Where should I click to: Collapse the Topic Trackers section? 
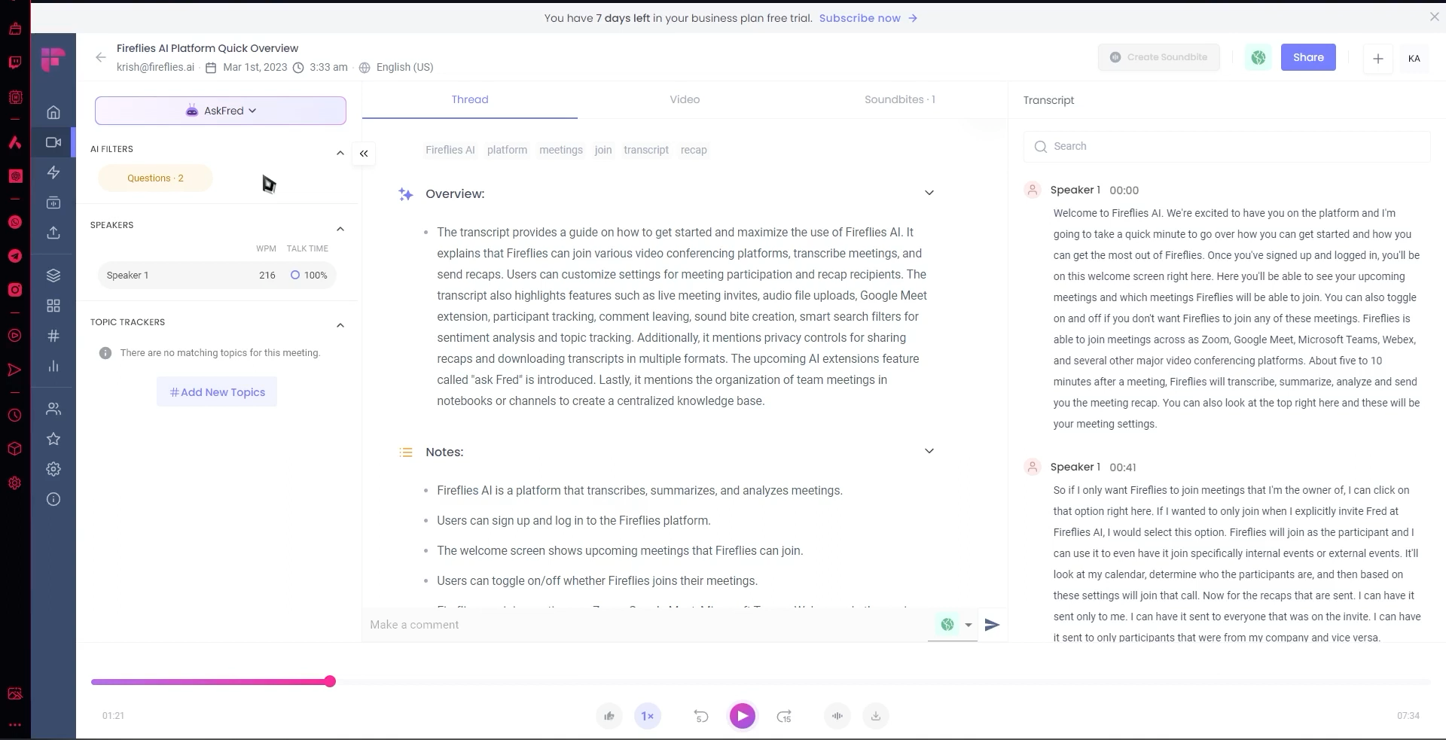(340, 325)
